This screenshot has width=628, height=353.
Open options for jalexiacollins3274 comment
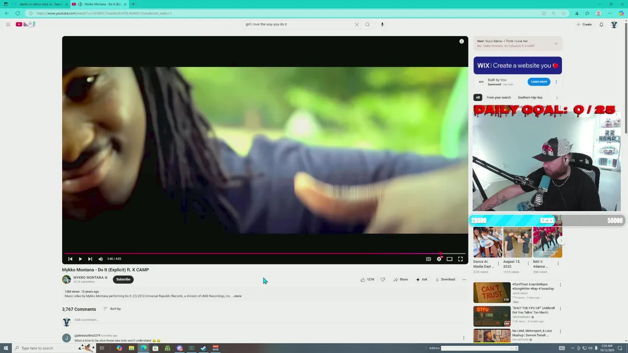coord(464,338)
